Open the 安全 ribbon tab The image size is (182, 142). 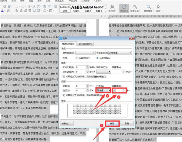[48, 1]
